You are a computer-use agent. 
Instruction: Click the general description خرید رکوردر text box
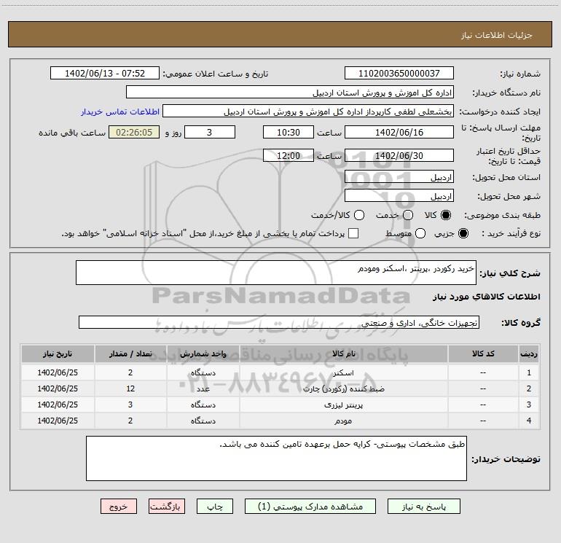tap(276, 273)
